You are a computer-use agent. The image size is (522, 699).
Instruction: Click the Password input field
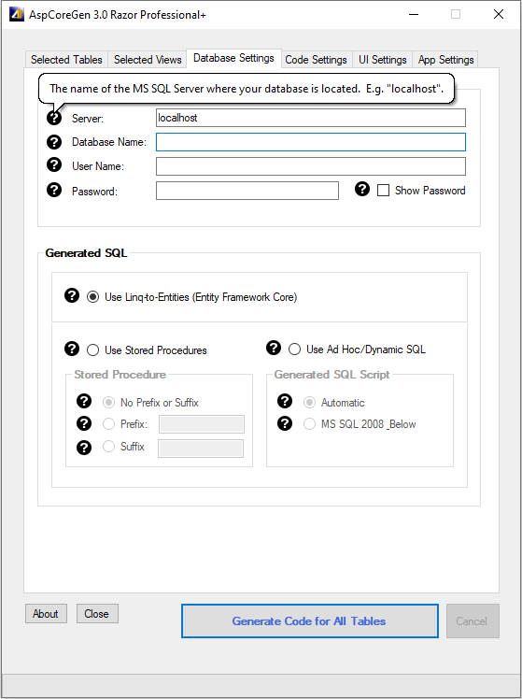[x=247, y=191]
